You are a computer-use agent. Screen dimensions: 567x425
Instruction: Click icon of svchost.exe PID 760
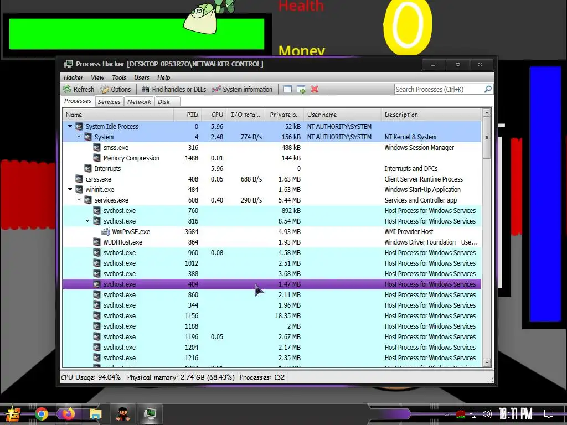coord(97,210)
